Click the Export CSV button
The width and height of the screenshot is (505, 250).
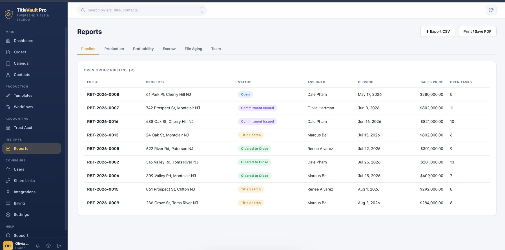coord(438,31)
